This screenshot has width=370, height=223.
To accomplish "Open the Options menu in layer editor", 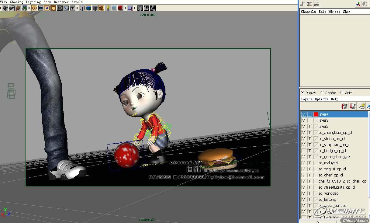I will pyautogui.click(x=321, y=99).
